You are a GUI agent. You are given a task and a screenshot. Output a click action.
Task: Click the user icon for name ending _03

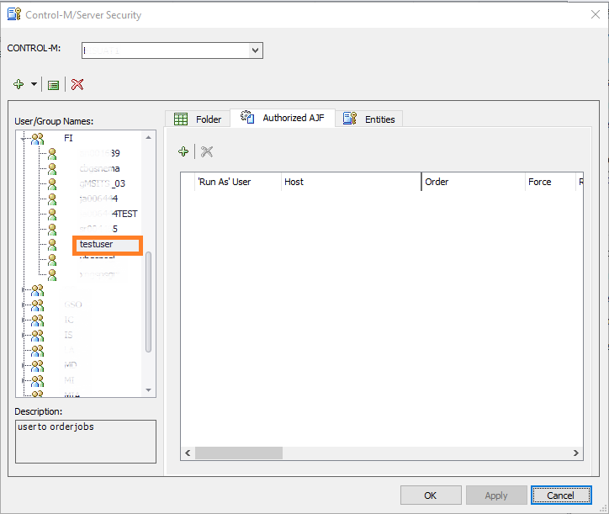coord(52,183)
